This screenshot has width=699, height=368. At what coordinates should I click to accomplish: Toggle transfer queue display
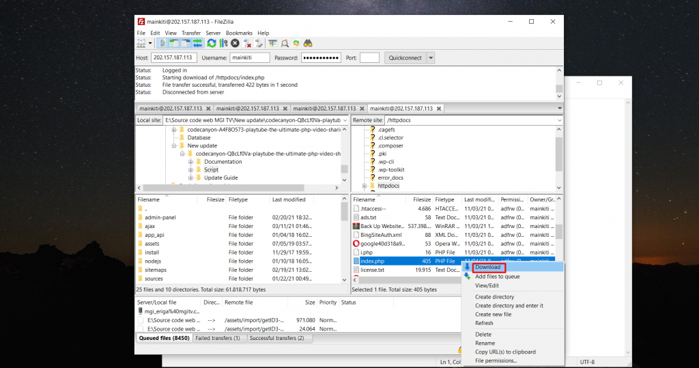click(x=197, y=43)
